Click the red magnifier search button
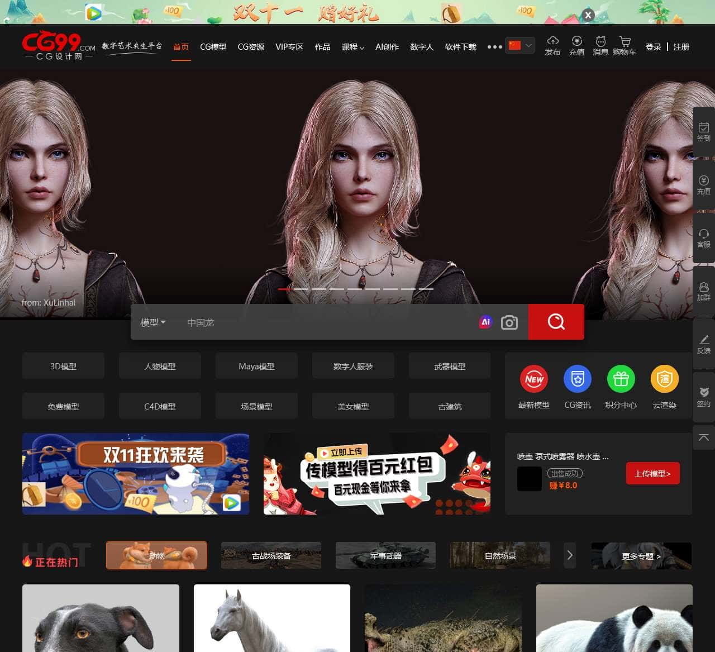The width and height of the screenshot is (715, 652). pos(556,322)
